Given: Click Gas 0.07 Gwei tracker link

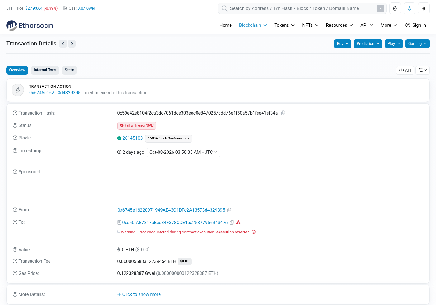Looking at the screenshot, I should tap(86, 8).
